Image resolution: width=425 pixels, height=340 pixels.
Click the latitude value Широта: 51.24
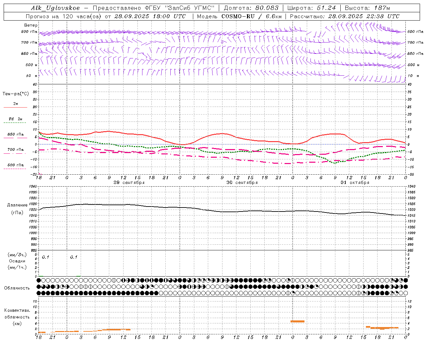311,8
